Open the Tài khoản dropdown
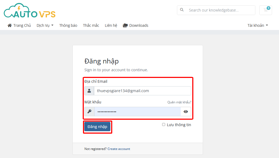This screenshot has height=158, width=279. coord(258,25)
